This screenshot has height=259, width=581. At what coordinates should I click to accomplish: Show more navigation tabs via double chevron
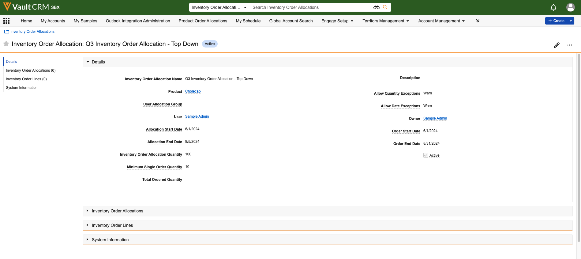point(478,21)
